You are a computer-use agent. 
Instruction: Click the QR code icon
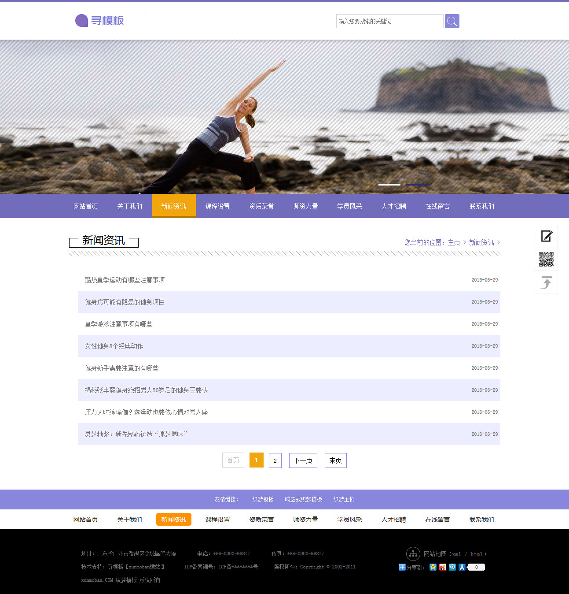pos(546,260)
